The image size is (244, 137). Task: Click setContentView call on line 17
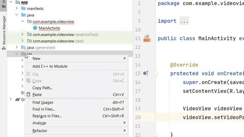[204, 91]
